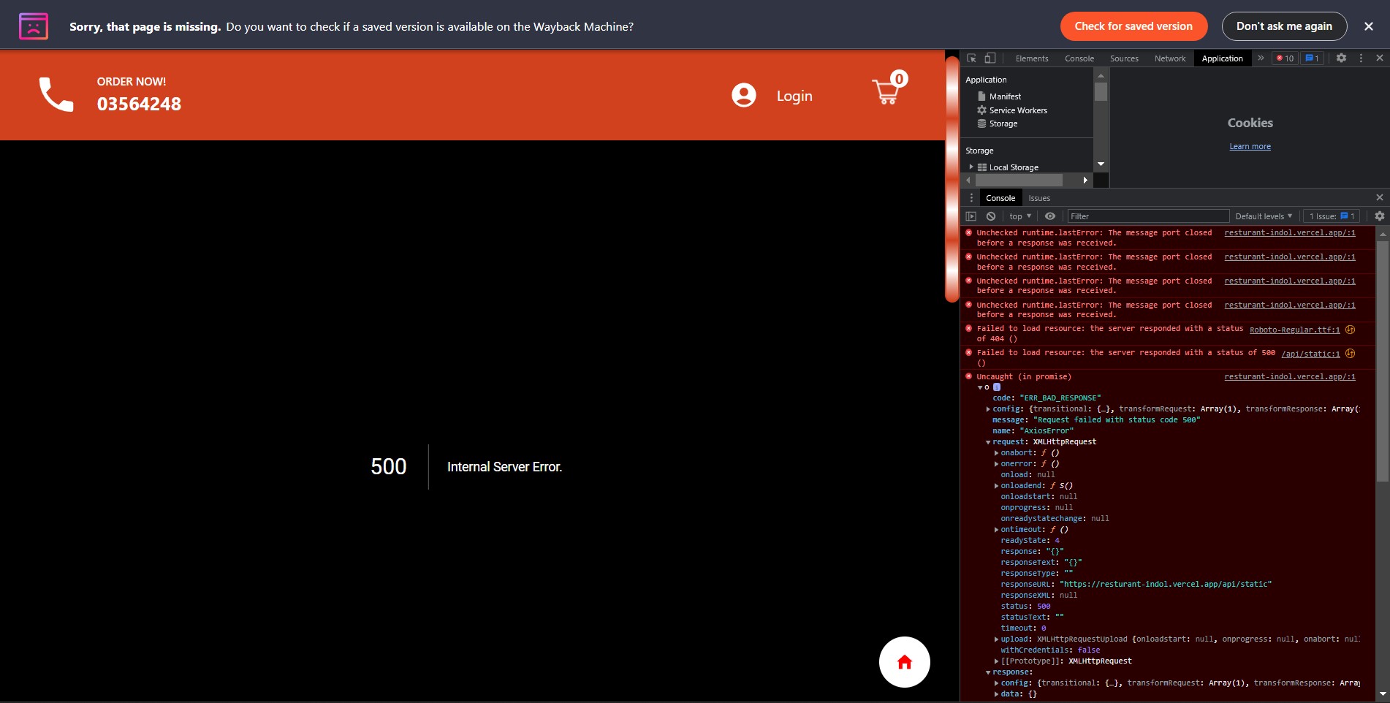Switch to the Network tab
The height and width of the screenshot is (703, 1390).
(1169, 58)
